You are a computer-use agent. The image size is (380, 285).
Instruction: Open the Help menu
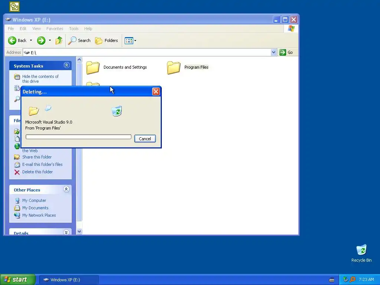click(88, 29)
